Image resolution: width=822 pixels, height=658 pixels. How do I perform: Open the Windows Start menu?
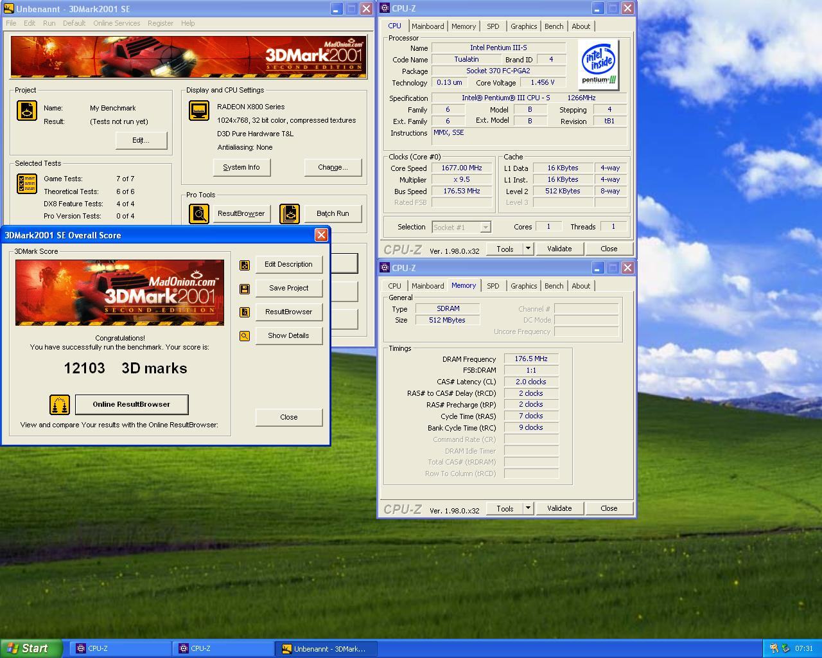pos(31,648)
